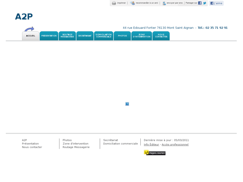The image size is (243, 182).
Task: Open footer Photos link
Action: click(x=67, y=140)
